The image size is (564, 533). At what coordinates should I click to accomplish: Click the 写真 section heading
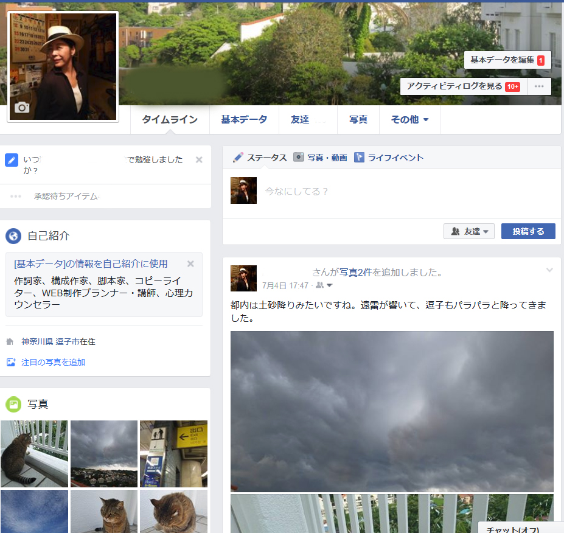point(38,404)
